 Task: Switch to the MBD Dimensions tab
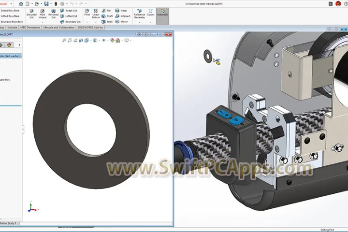(30, 28)
